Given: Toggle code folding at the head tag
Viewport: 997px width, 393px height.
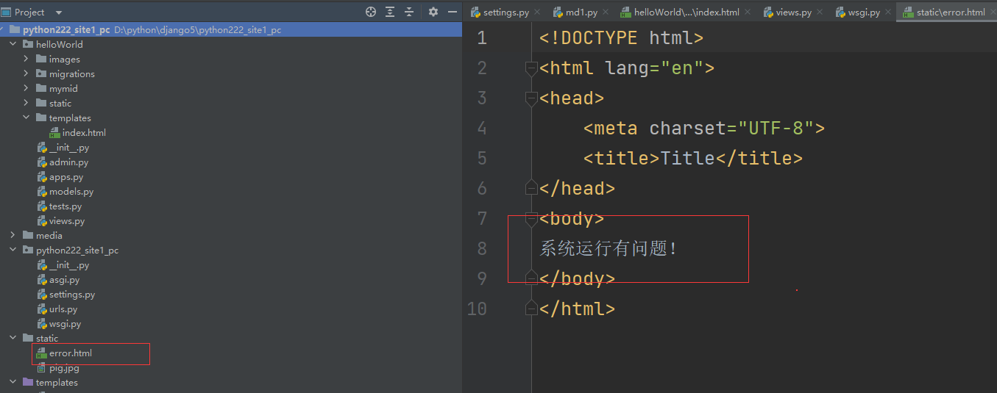Looking at the screenshot, I should 531,98.
